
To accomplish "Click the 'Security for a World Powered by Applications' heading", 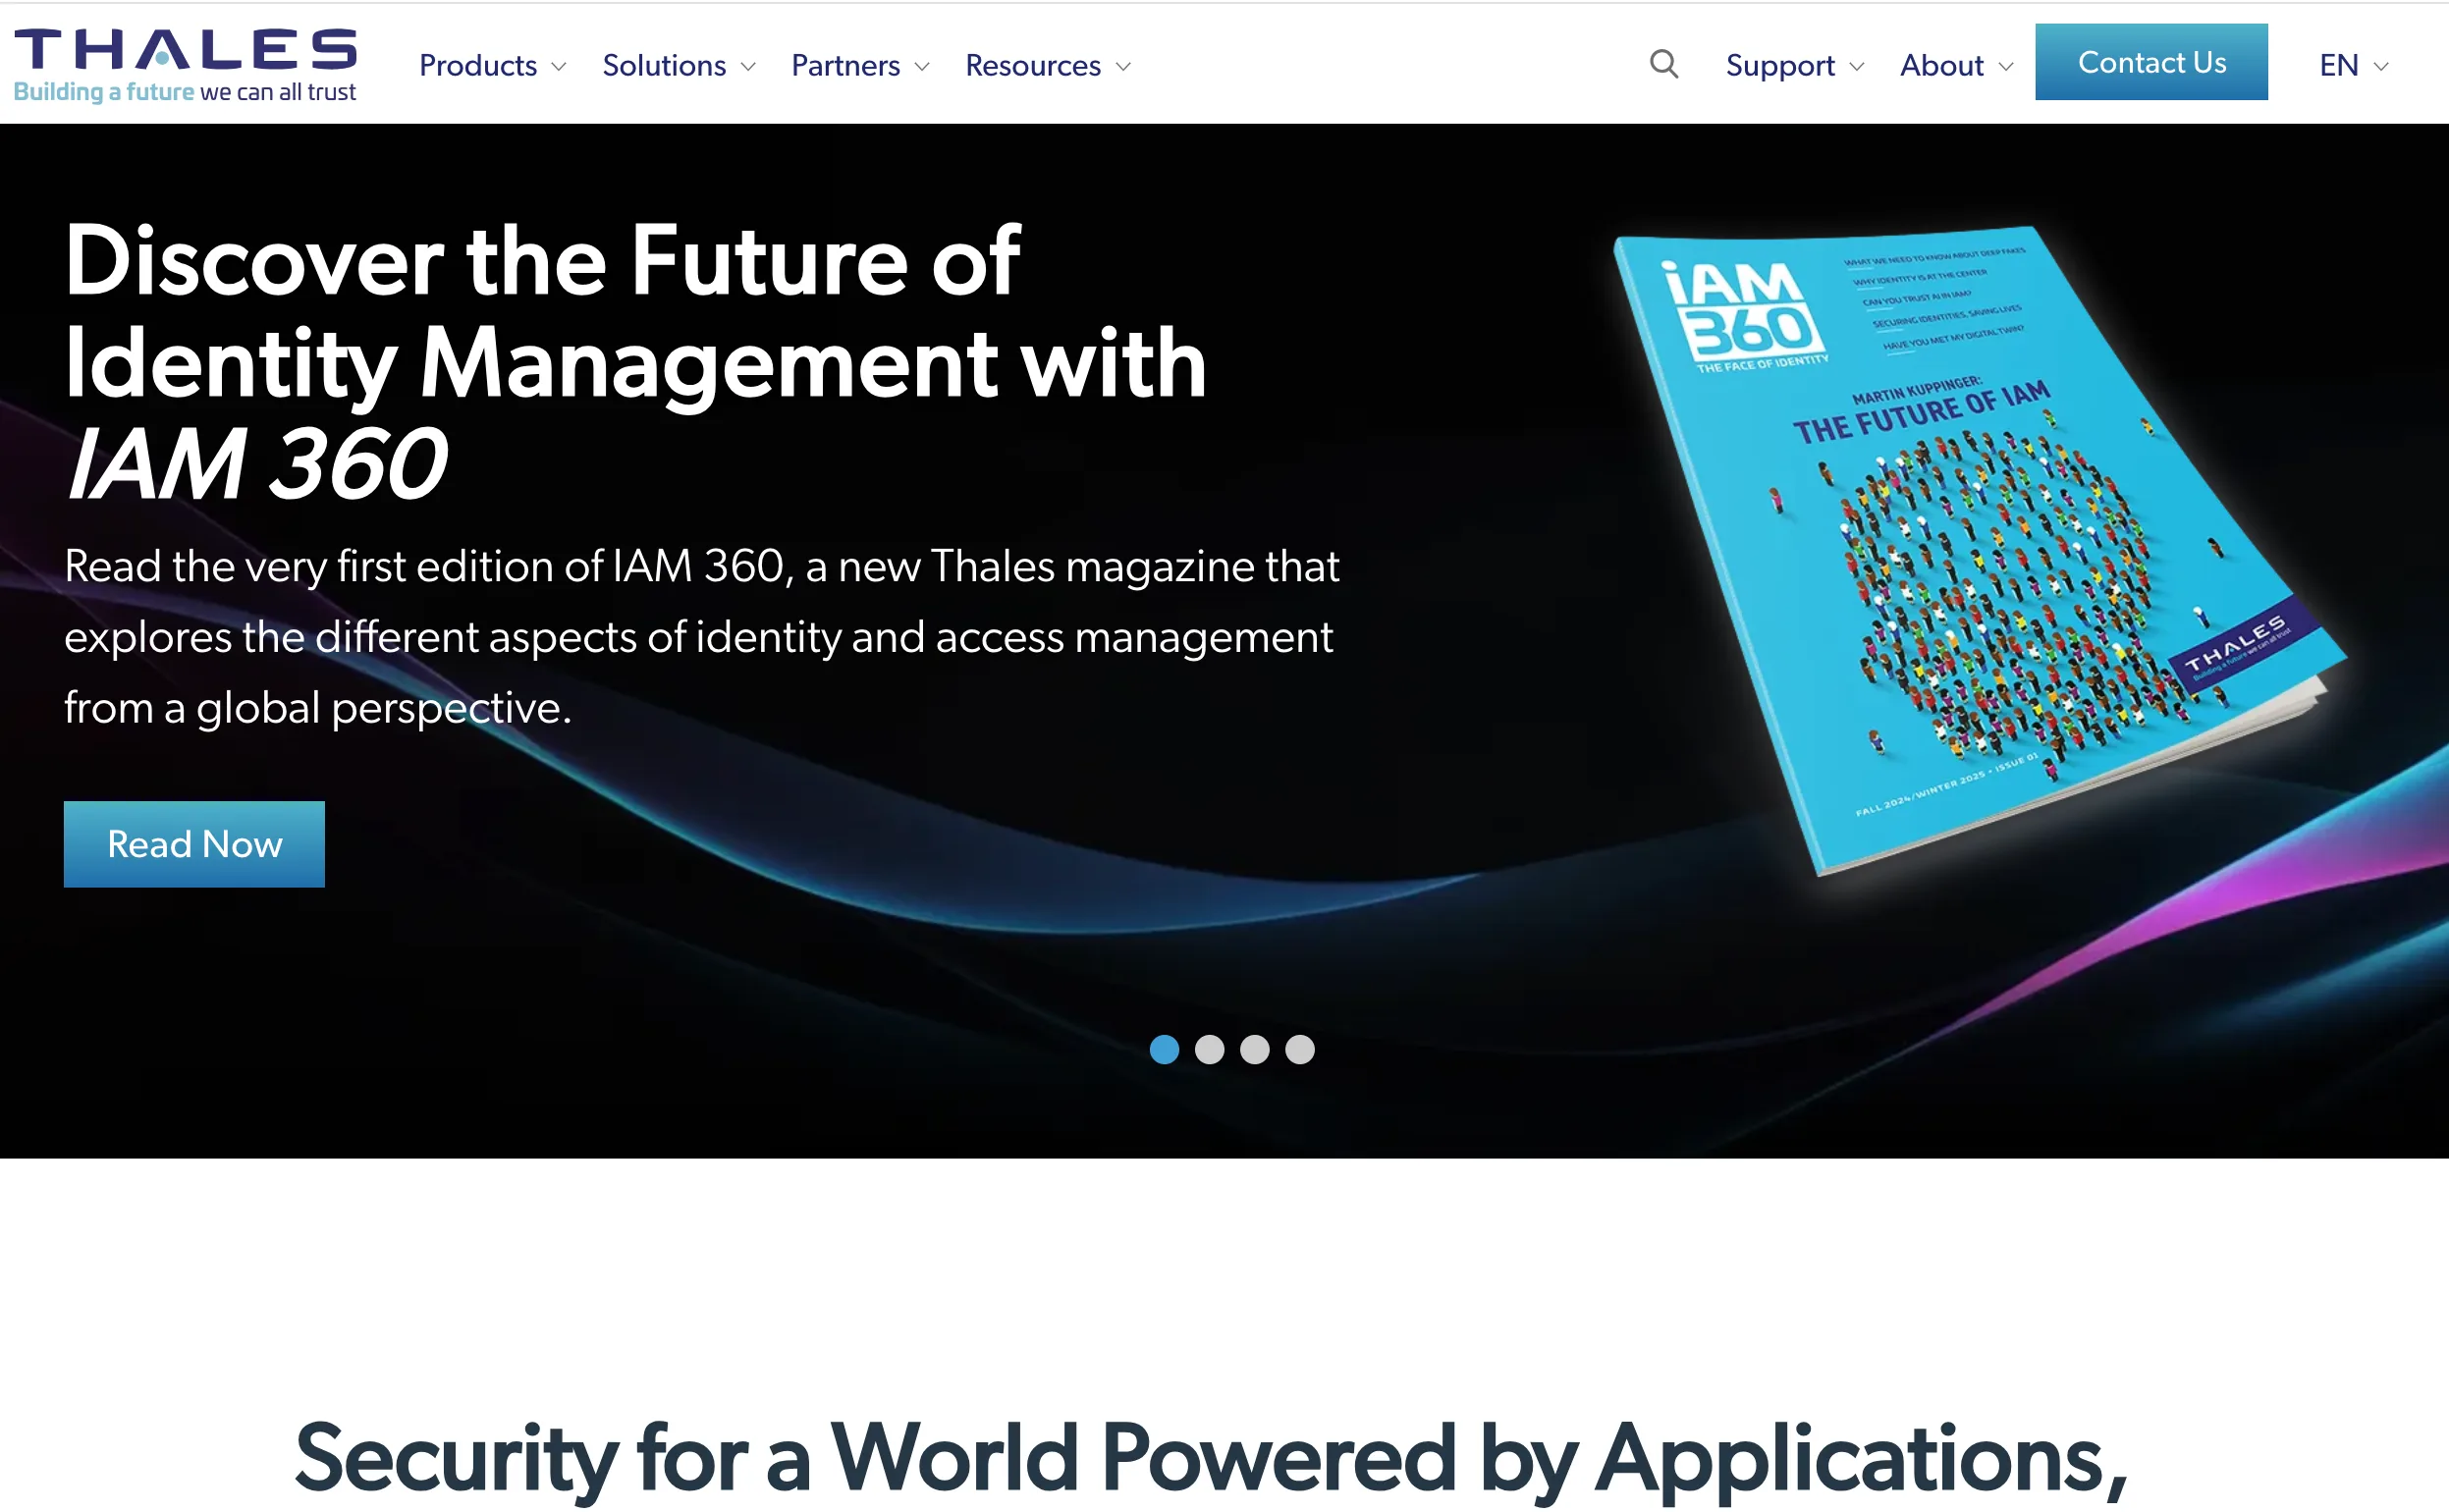I will 1210,1460.
